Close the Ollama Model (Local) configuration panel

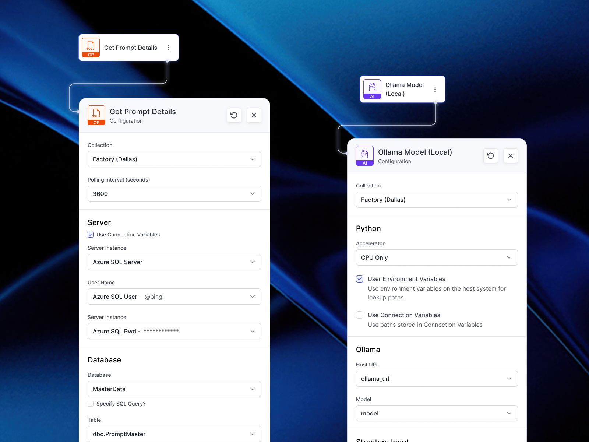(511, 156)
